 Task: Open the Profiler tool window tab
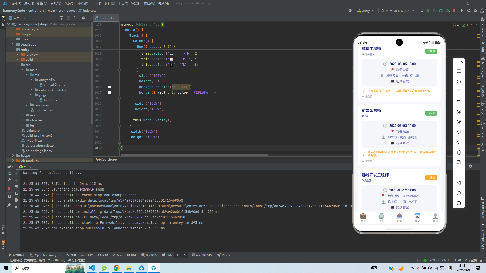coord(225,255)
